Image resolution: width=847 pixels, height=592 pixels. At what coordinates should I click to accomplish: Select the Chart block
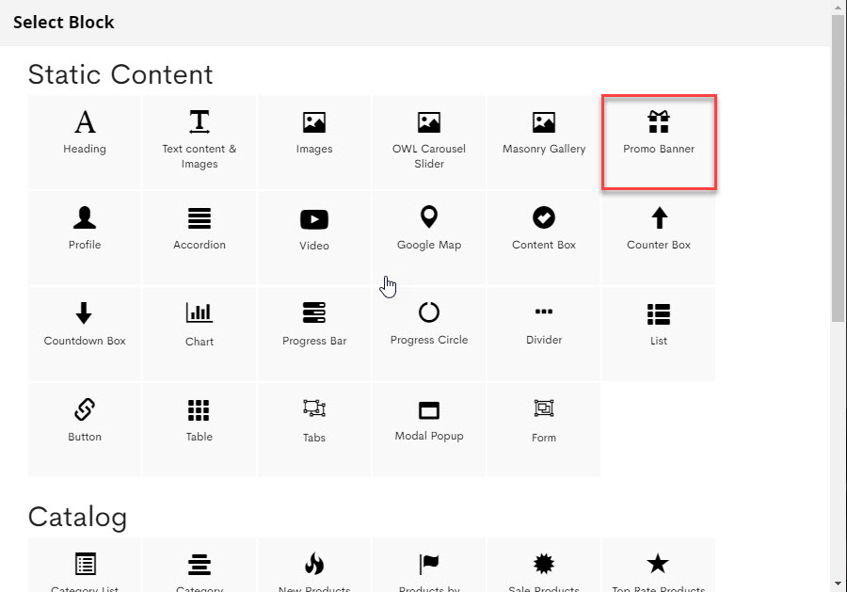pyautogui.click(x=200, y=334)
